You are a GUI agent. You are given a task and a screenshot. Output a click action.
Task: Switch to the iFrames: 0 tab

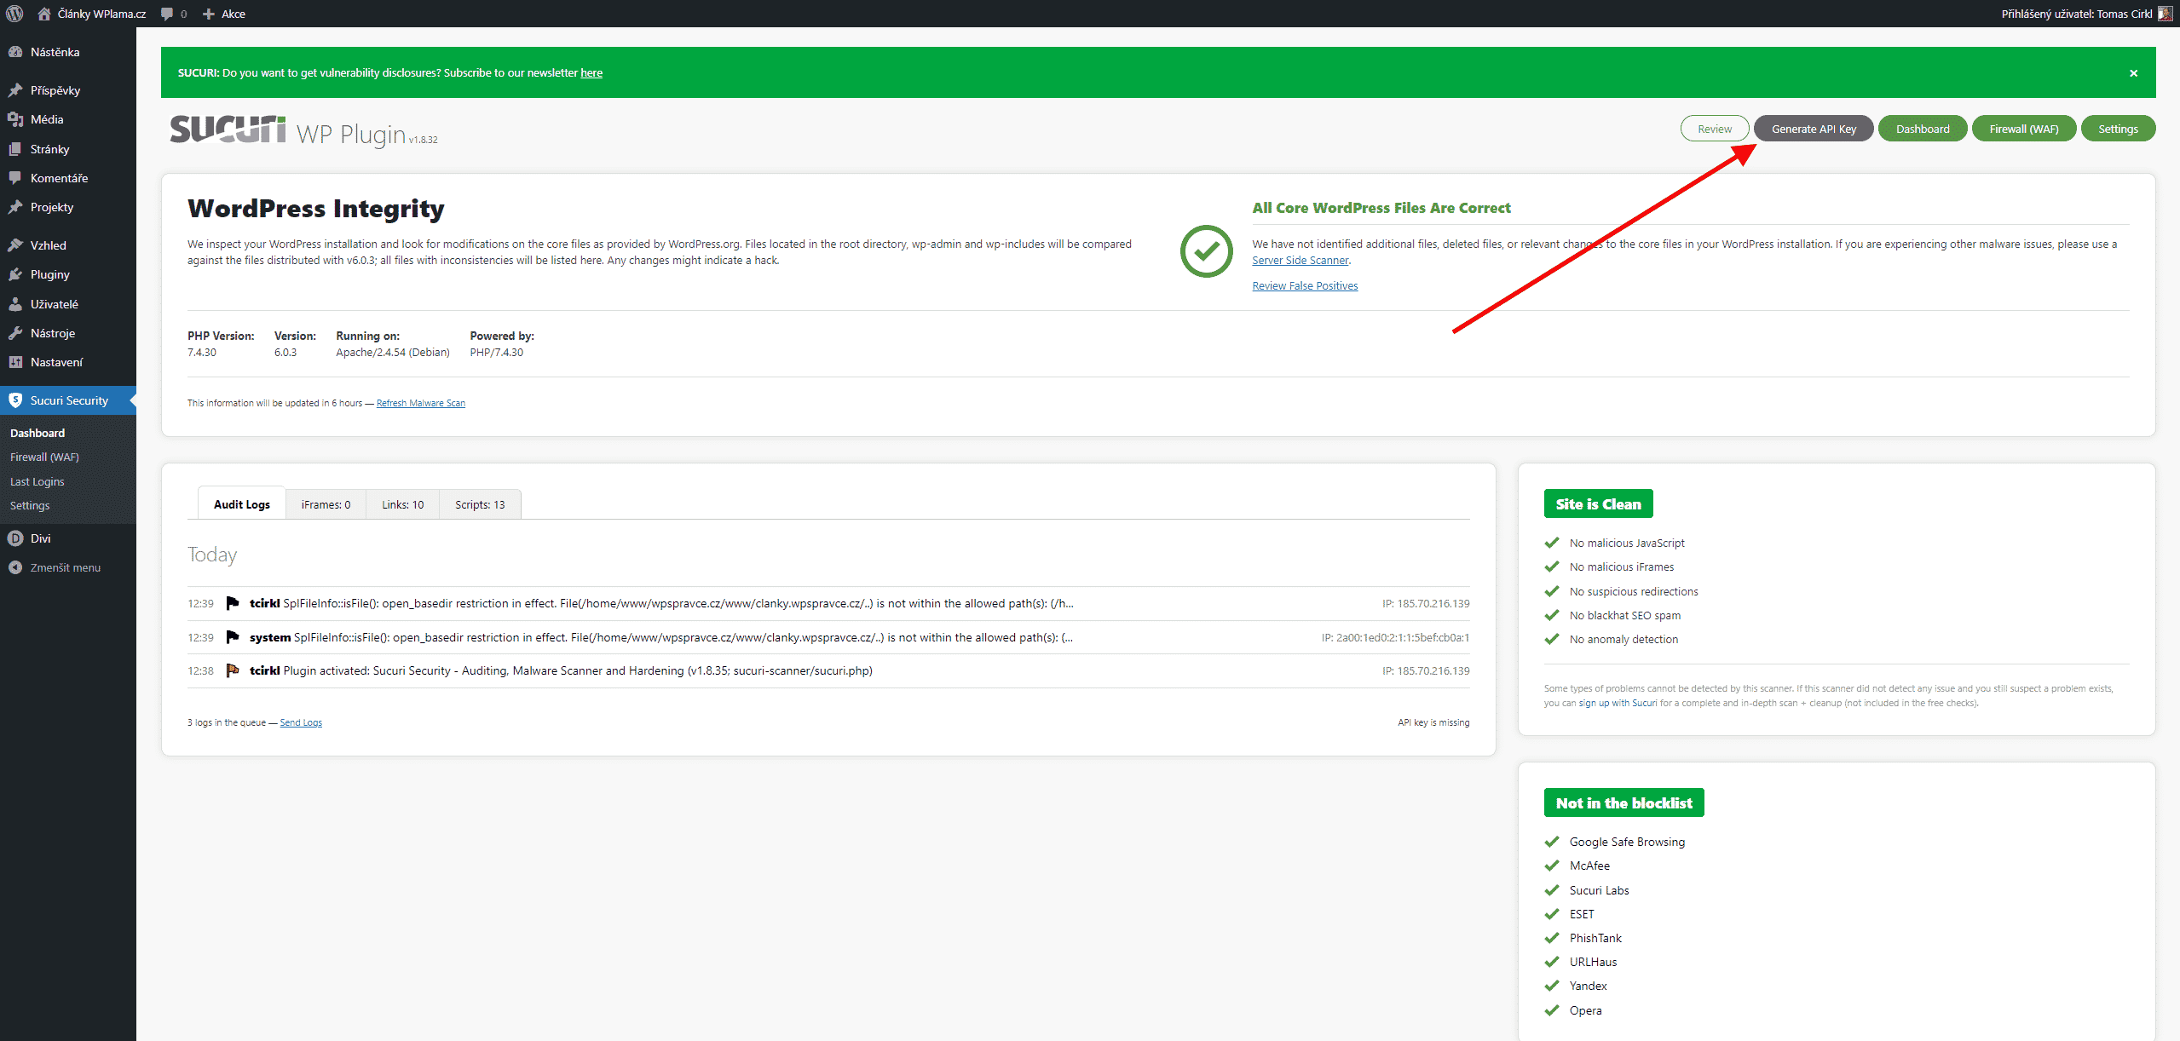[x=326, y=504]
